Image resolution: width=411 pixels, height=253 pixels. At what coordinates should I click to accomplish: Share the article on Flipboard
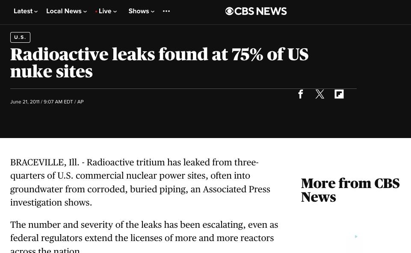339,94
